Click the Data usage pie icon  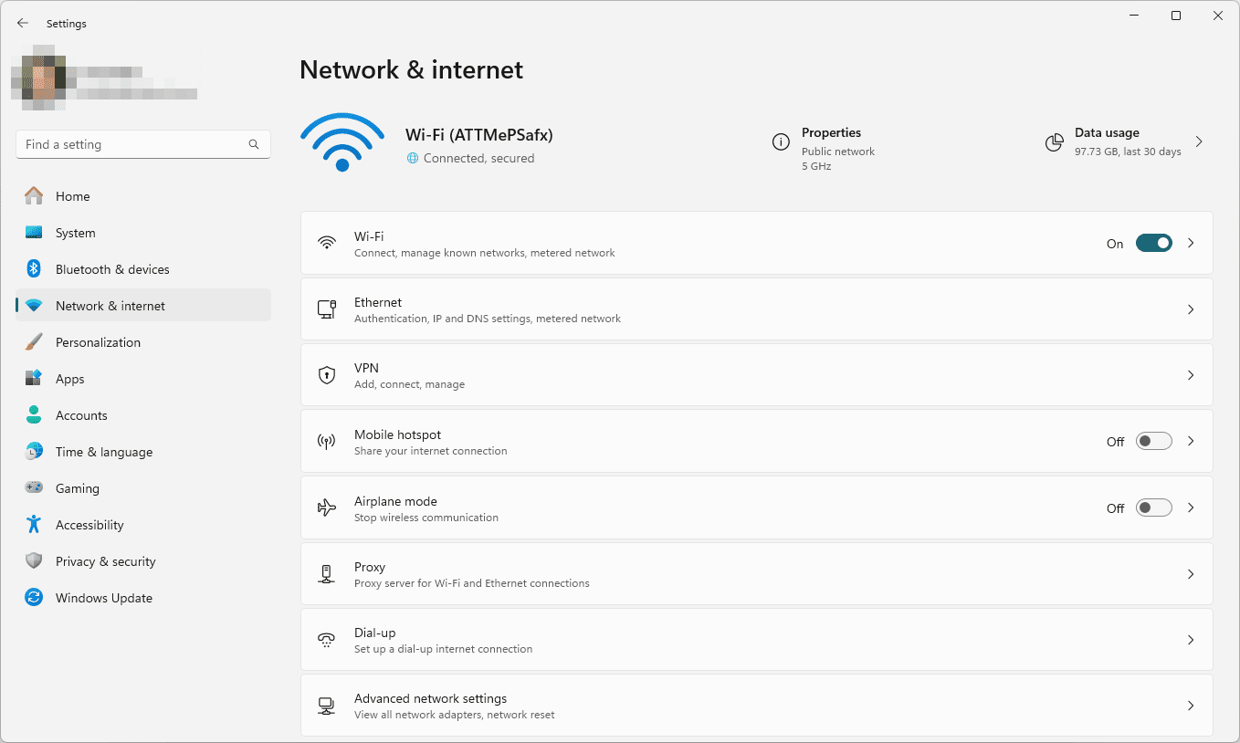[x=1055, y=142]
